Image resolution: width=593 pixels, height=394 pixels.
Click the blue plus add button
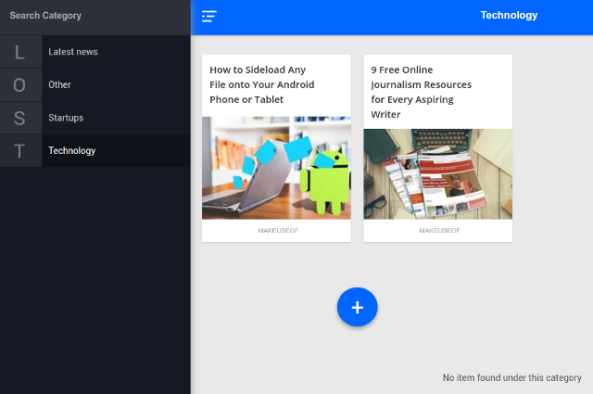(x=357, y=307)
